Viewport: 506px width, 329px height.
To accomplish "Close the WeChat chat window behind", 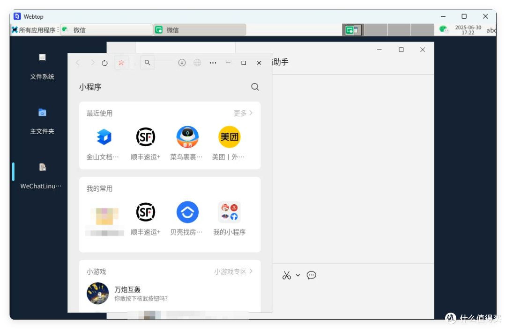I will pyautogui.click(x=423, y=50).
